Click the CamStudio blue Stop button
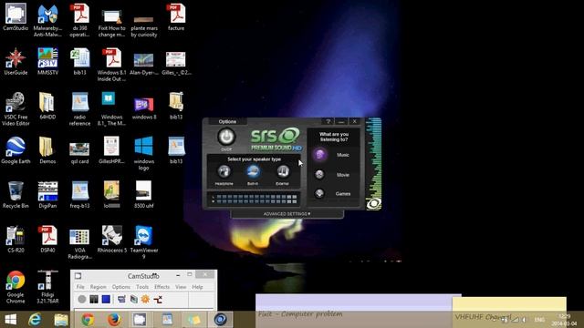Screen dimensions: 584x328 point(106,299)
